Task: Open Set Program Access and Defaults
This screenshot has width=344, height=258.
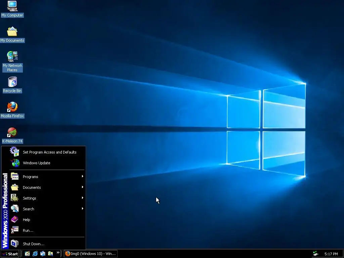Action: coord(47,152)
